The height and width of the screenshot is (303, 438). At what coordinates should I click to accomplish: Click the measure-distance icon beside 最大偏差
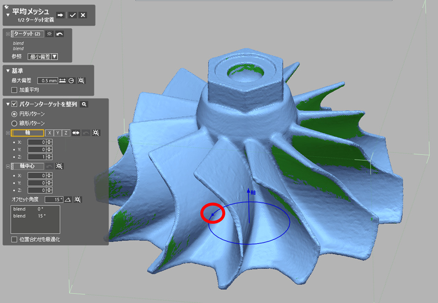[63, 80]
